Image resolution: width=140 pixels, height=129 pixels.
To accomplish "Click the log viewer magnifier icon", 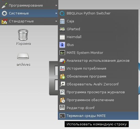I will (x=62, y=92).
